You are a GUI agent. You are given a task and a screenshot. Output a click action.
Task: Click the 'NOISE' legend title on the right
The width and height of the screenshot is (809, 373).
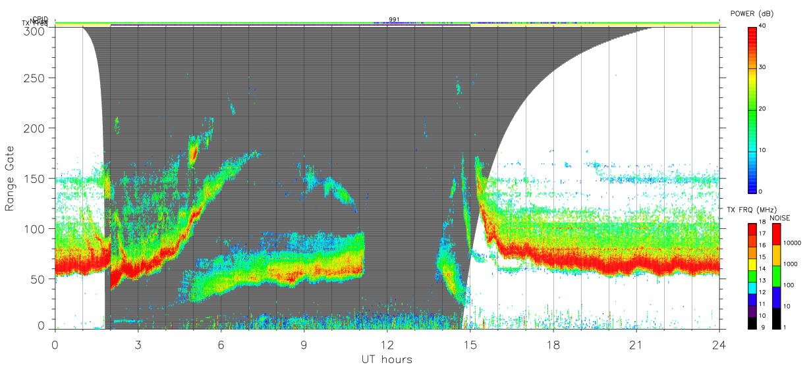click(780, 218)
